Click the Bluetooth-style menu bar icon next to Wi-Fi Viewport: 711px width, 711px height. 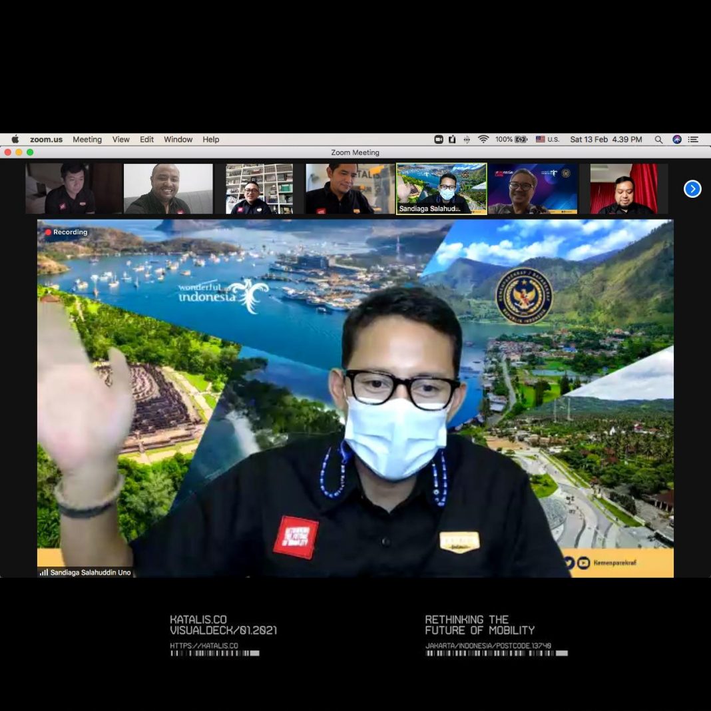pos(467,139)
